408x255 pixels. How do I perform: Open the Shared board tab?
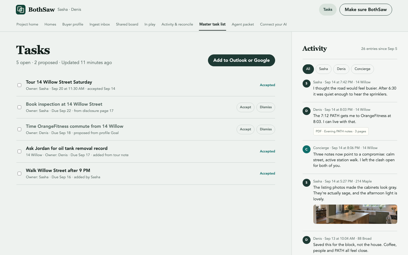tap(127, 24)
